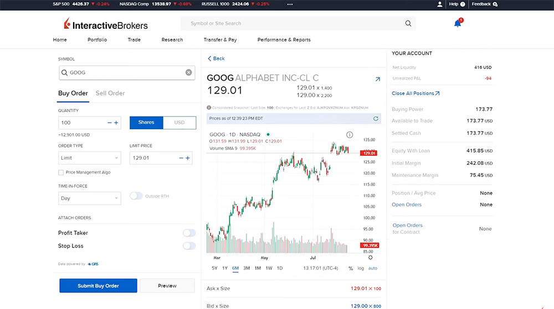
Task: Select 6M chart range
Action: (x=235, y=268)
